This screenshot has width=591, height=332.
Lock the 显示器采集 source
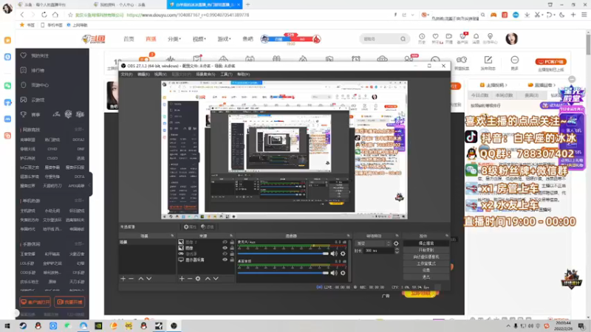pos(232,260)
